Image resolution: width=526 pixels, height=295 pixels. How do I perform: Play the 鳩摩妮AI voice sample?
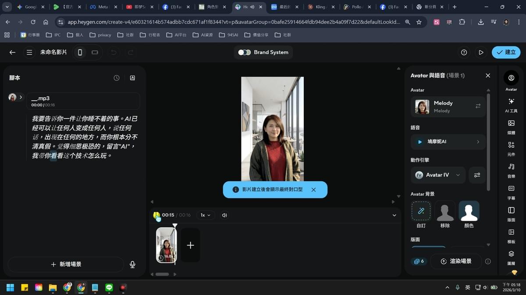coord(420,142)
